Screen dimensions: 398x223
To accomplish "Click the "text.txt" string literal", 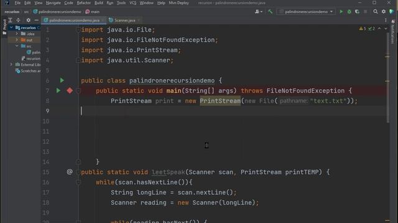I will click(328, 101).
